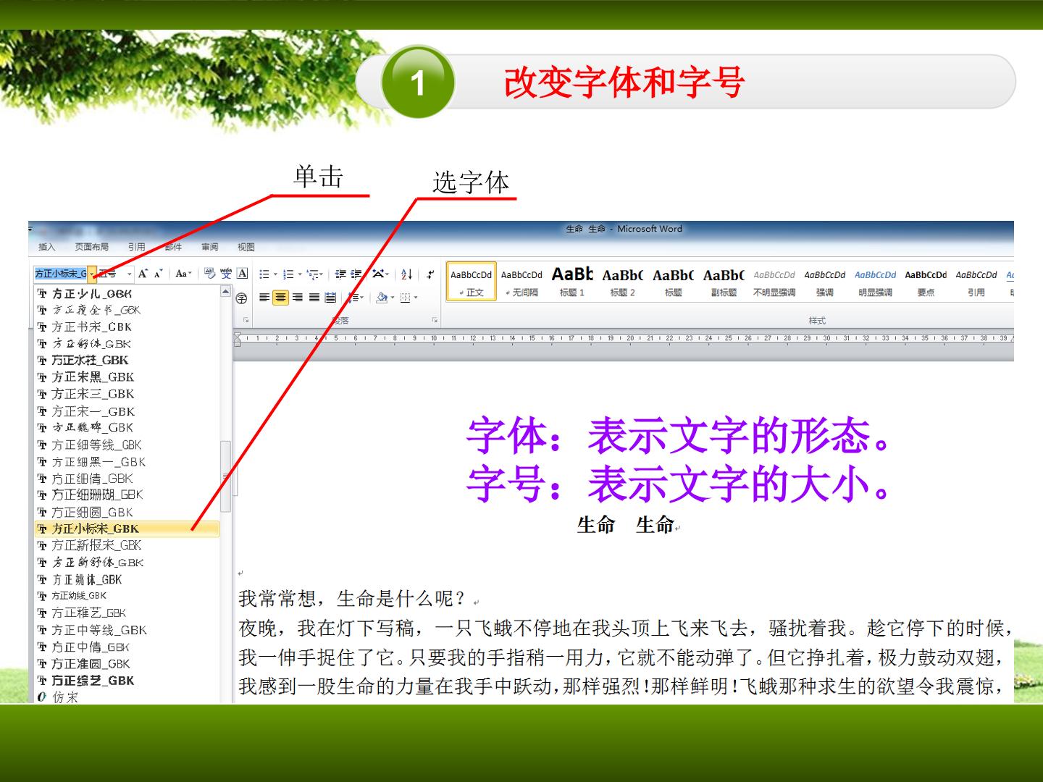
Task: Click the Decrease Indent icon
Action: pos(340,274)
